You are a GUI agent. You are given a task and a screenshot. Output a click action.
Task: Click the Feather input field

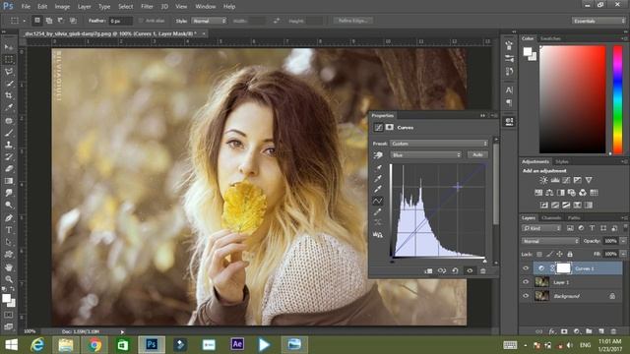(120, 21)
